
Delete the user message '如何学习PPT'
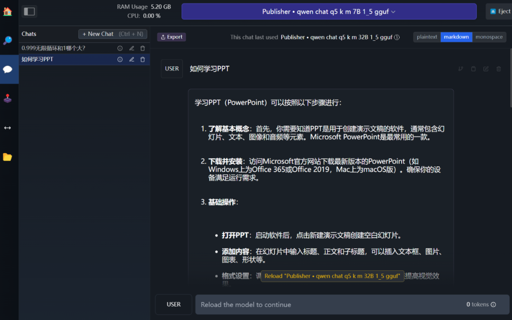click(x=499, y=69)
